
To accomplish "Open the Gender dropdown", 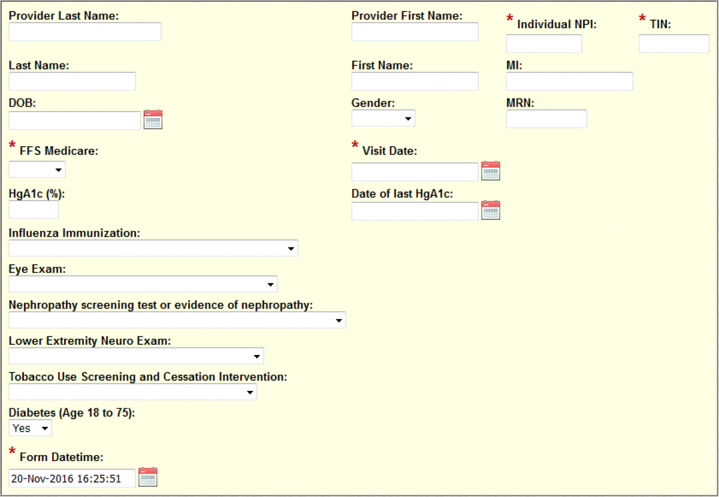I will [383, 119].
